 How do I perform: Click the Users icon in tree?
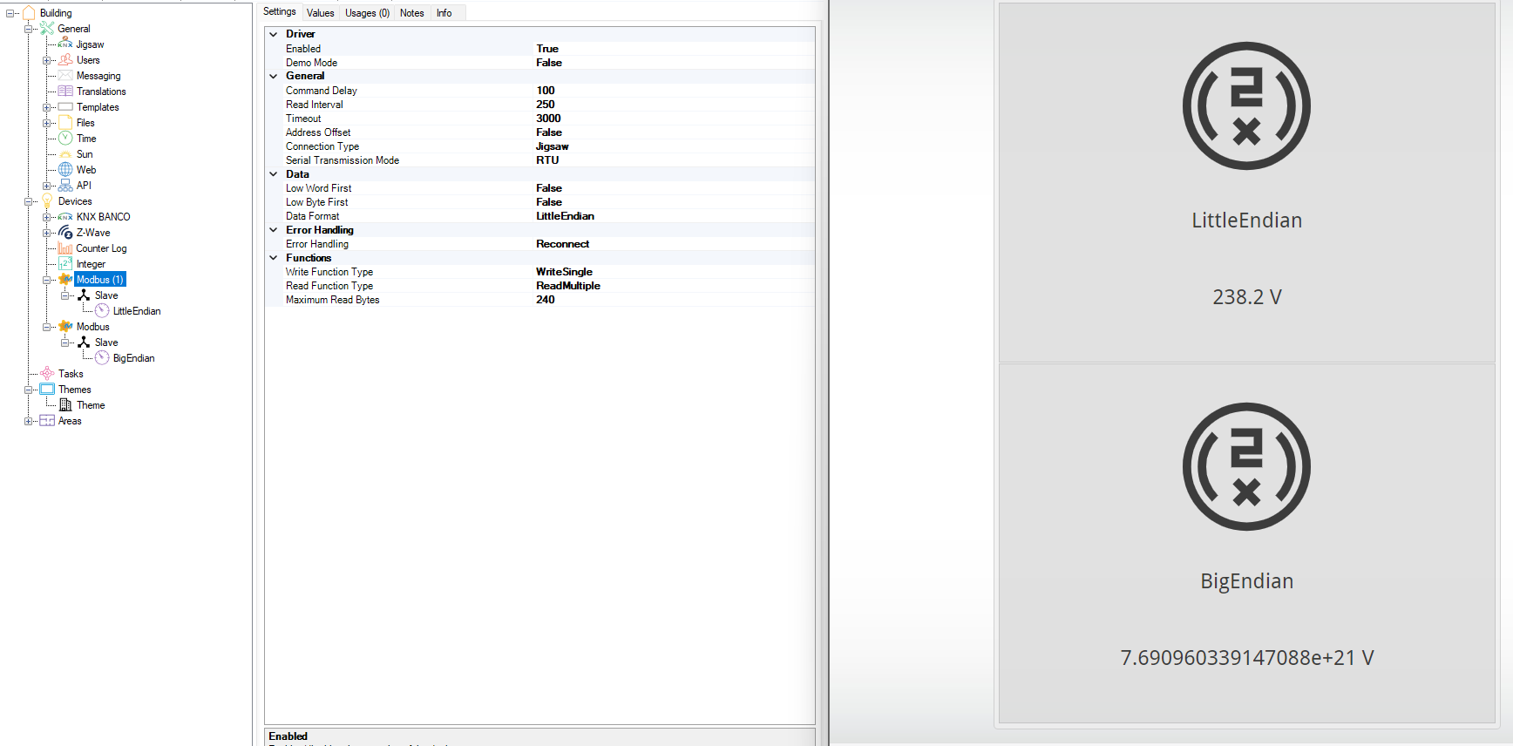click(x=65, y=60)
